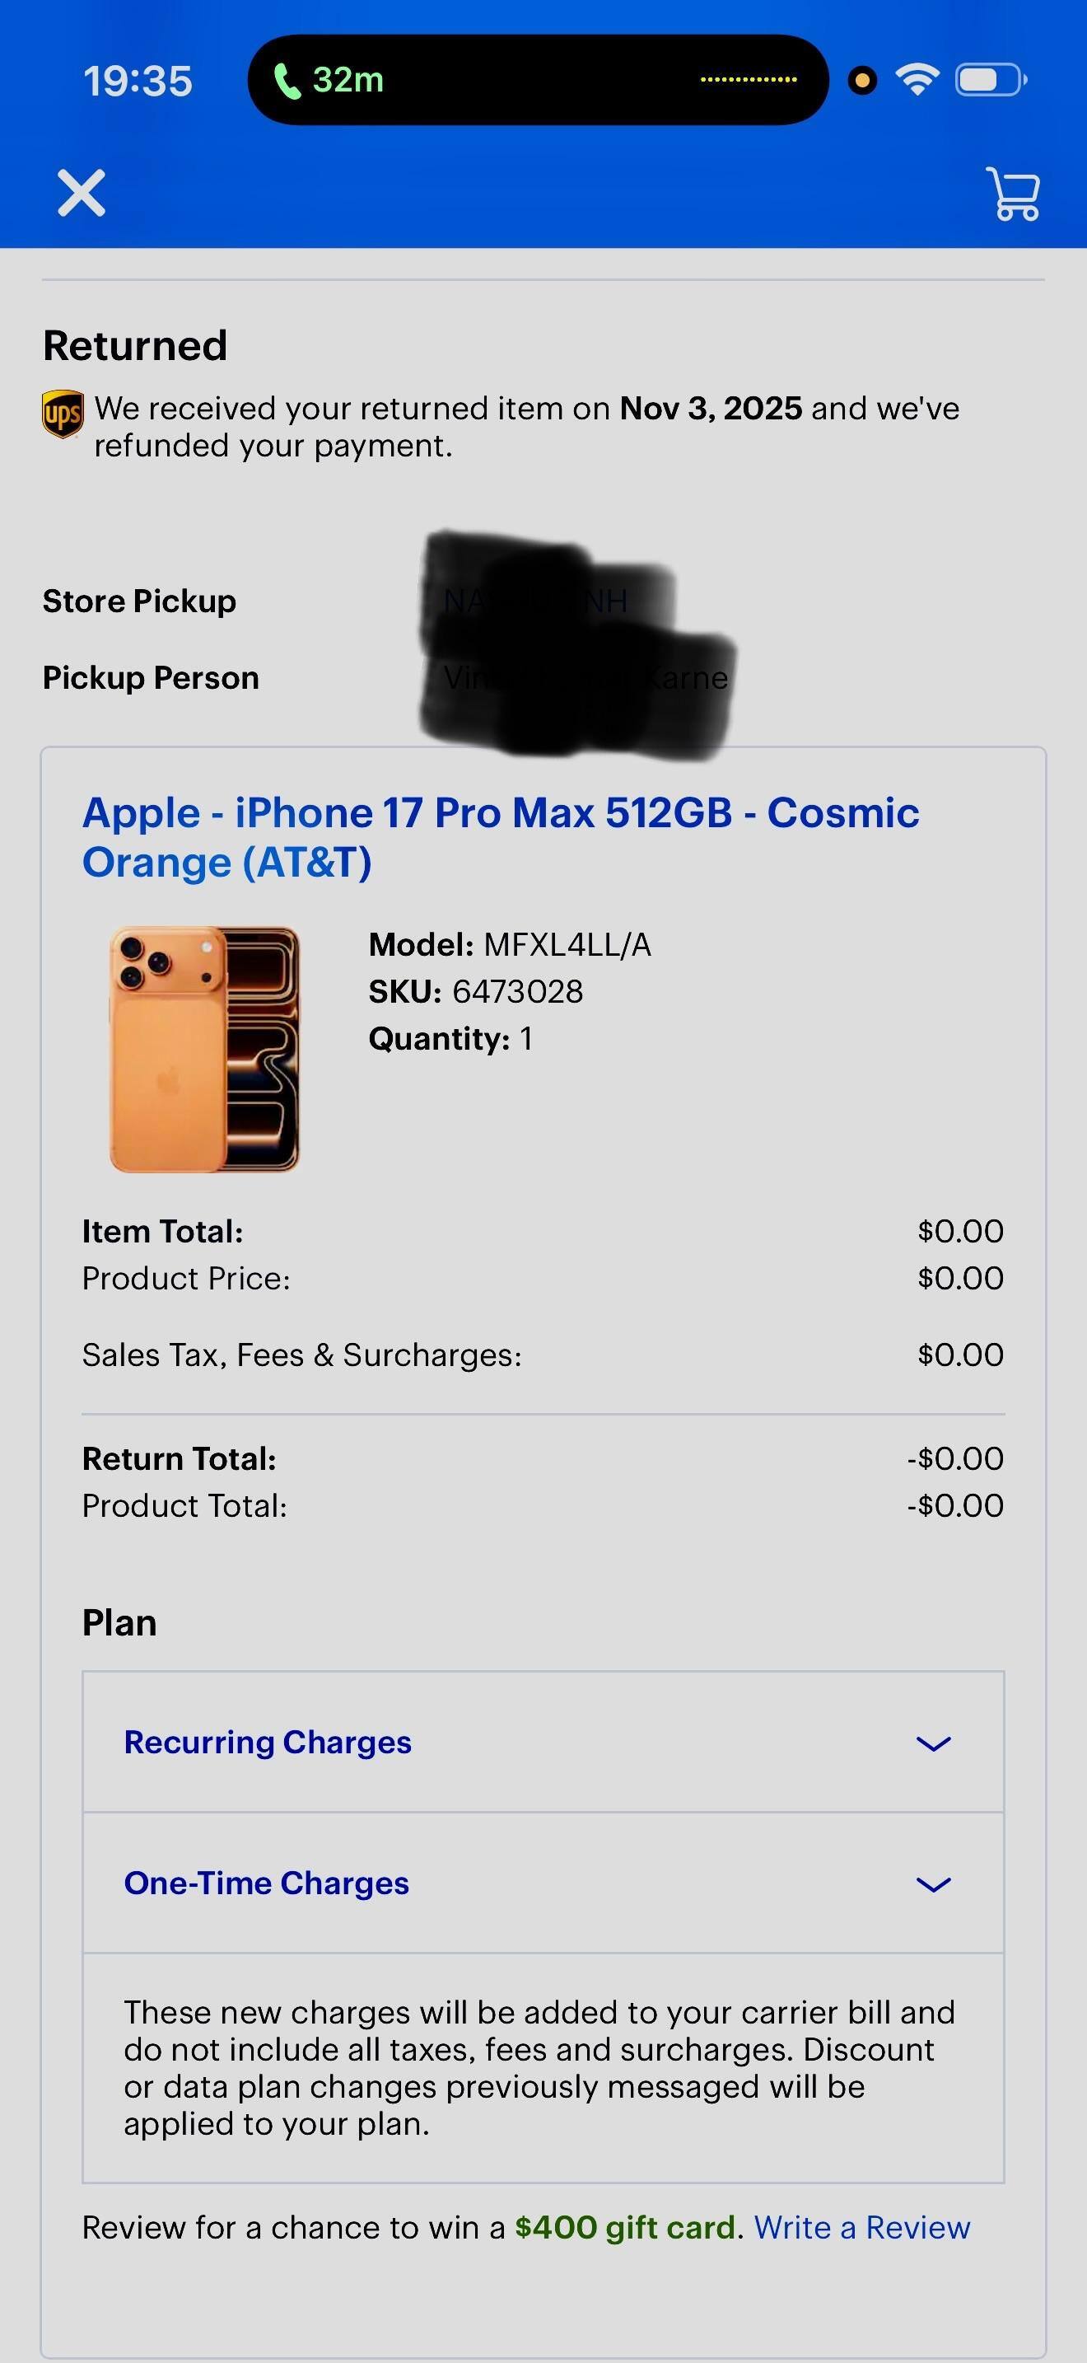Viewport: 1087px width, 2363px height.
Task: Tap the orange iPhone product thumbnail
Action: tap(204, 1049)
